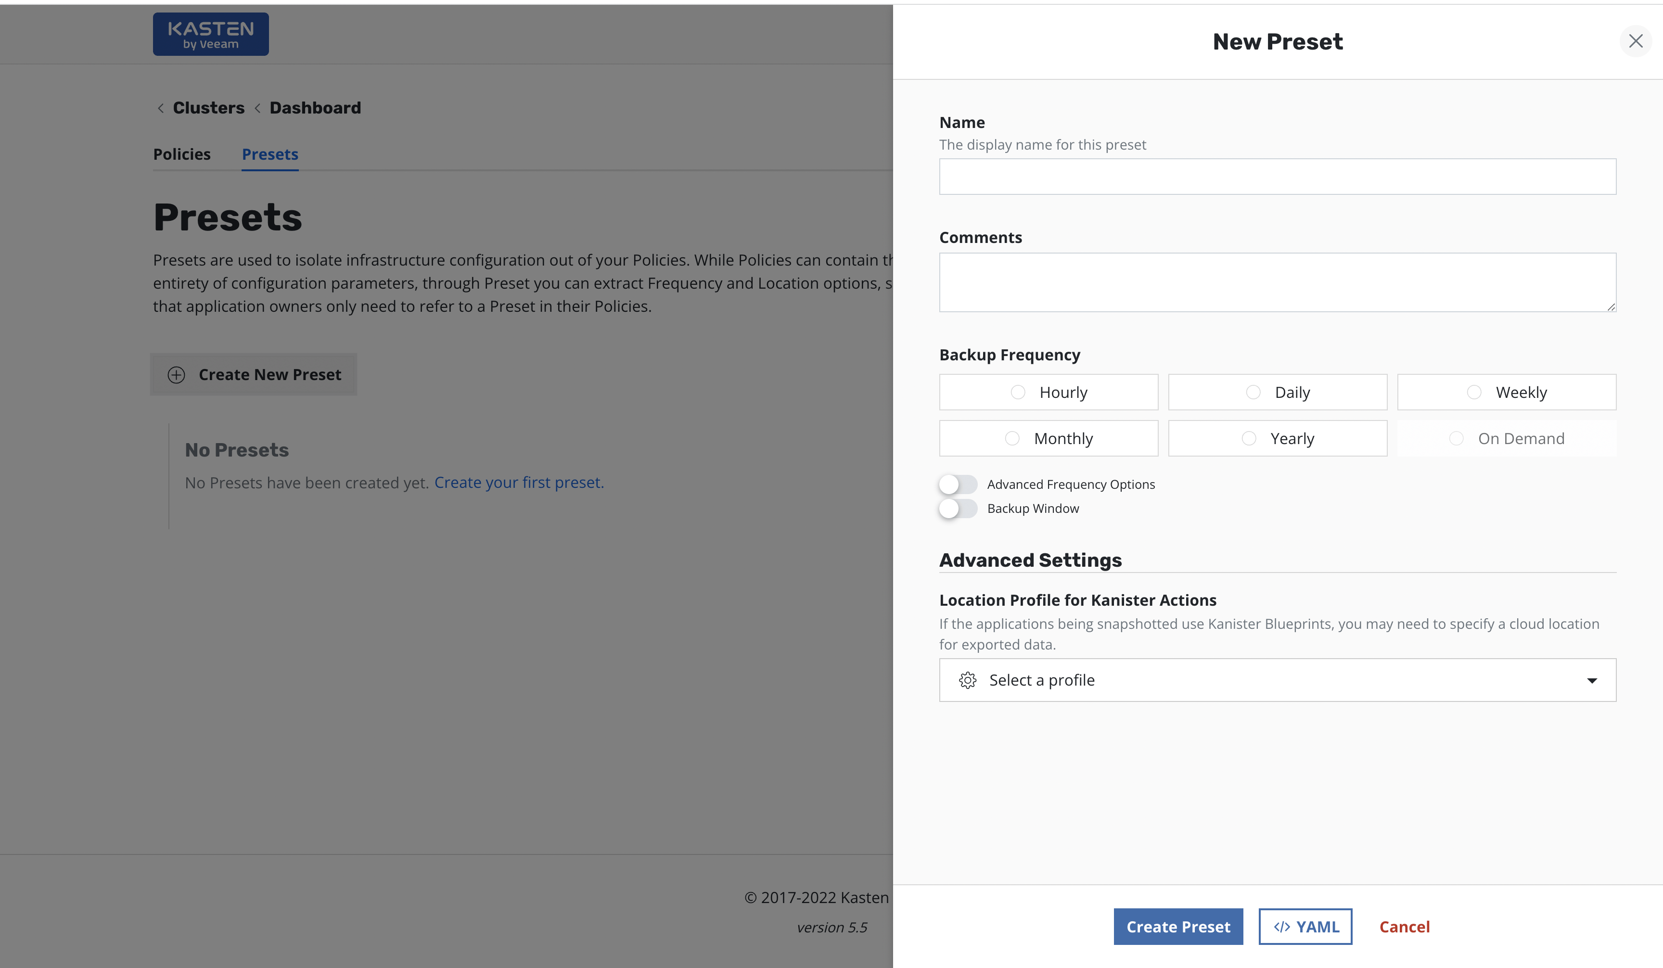Focus the preset Name input field
This screenshot has height=968, width=1663.
(1277, 177)
